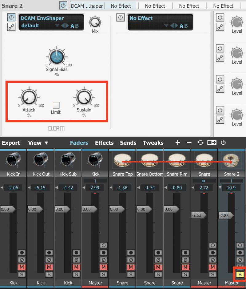246x289 pixels.
Task: Switch to the Faders tab
Action: pyautogui.click(x=79, y=143)
